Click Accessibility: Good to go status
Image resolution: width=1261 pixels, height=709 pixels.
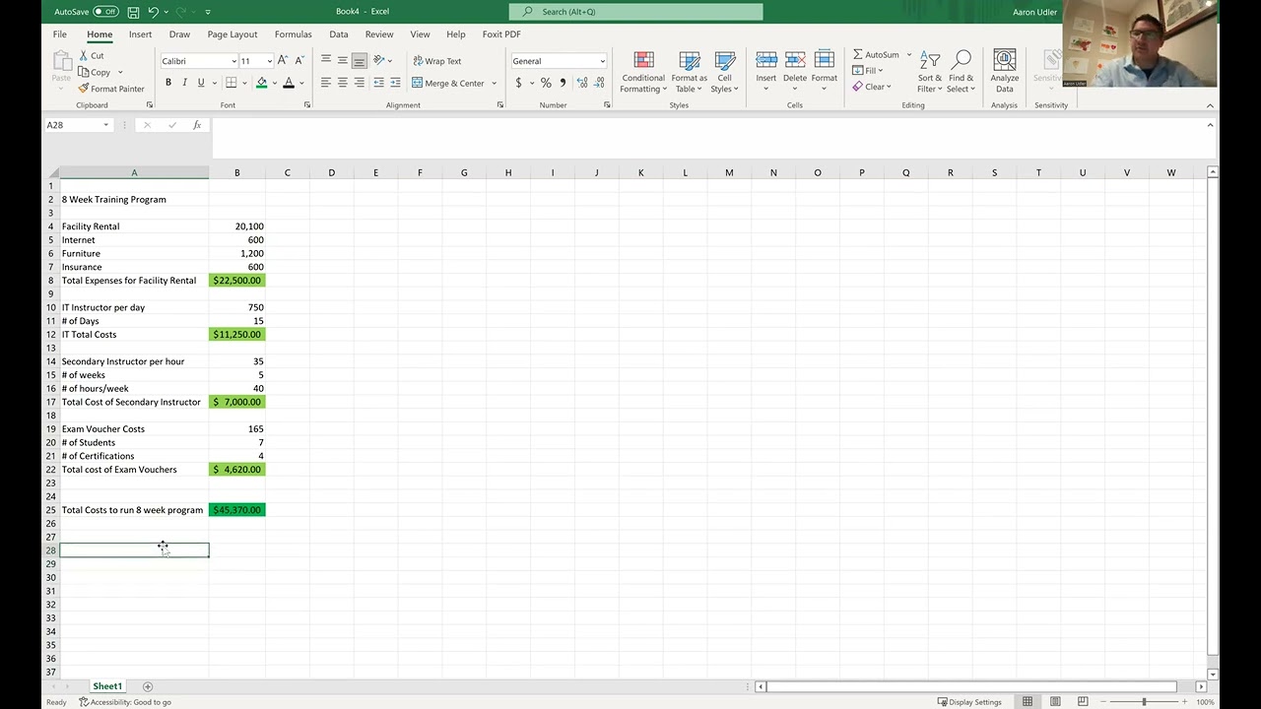click(x=125, y=702)
